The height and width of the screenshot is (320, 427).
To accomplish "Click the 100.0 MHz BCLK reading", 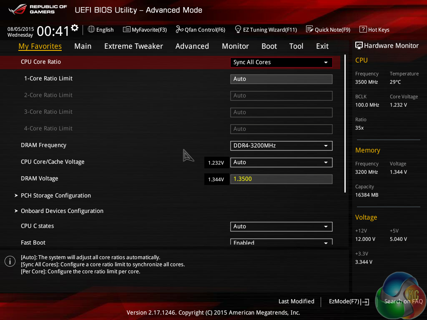I will 367,105.
